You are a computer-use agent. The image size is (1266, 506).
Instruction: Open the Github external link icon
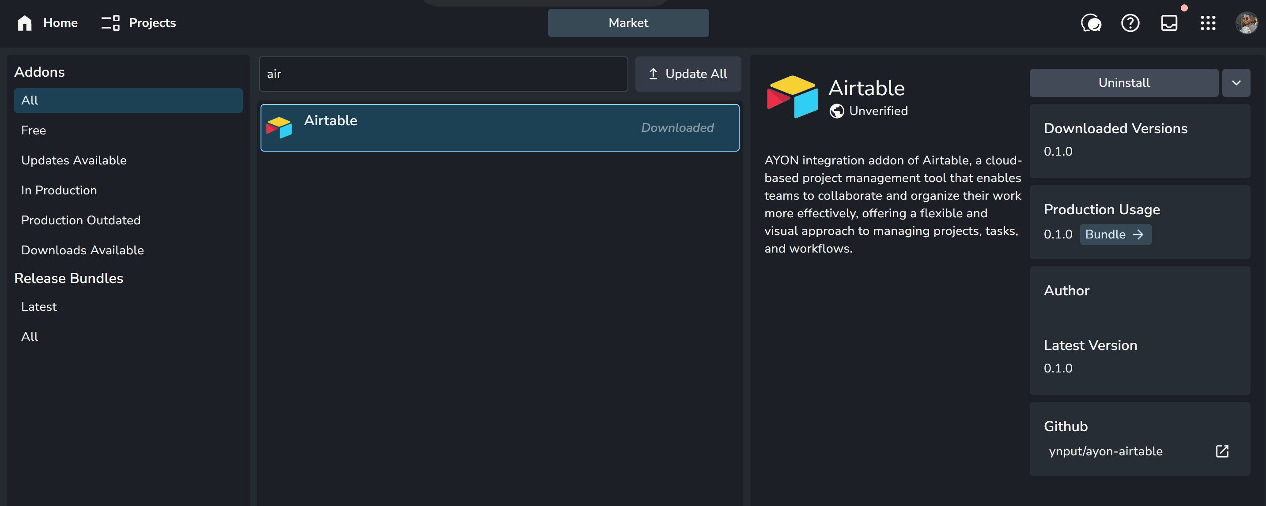[x=1222, y=451]
